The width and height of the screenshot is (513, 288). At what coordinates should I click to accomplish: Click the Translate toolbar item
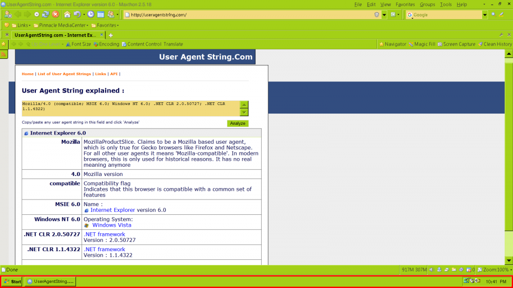click(x=173, y=44)
